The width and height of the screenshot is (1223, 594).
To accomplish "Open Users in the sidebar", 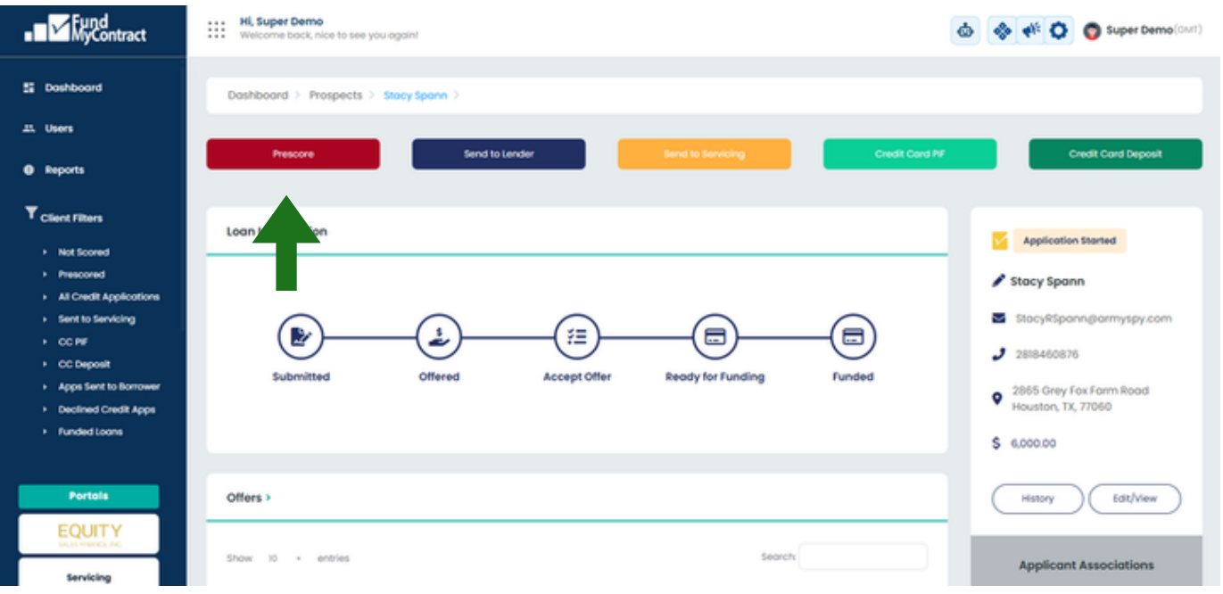I will (59, 128).
